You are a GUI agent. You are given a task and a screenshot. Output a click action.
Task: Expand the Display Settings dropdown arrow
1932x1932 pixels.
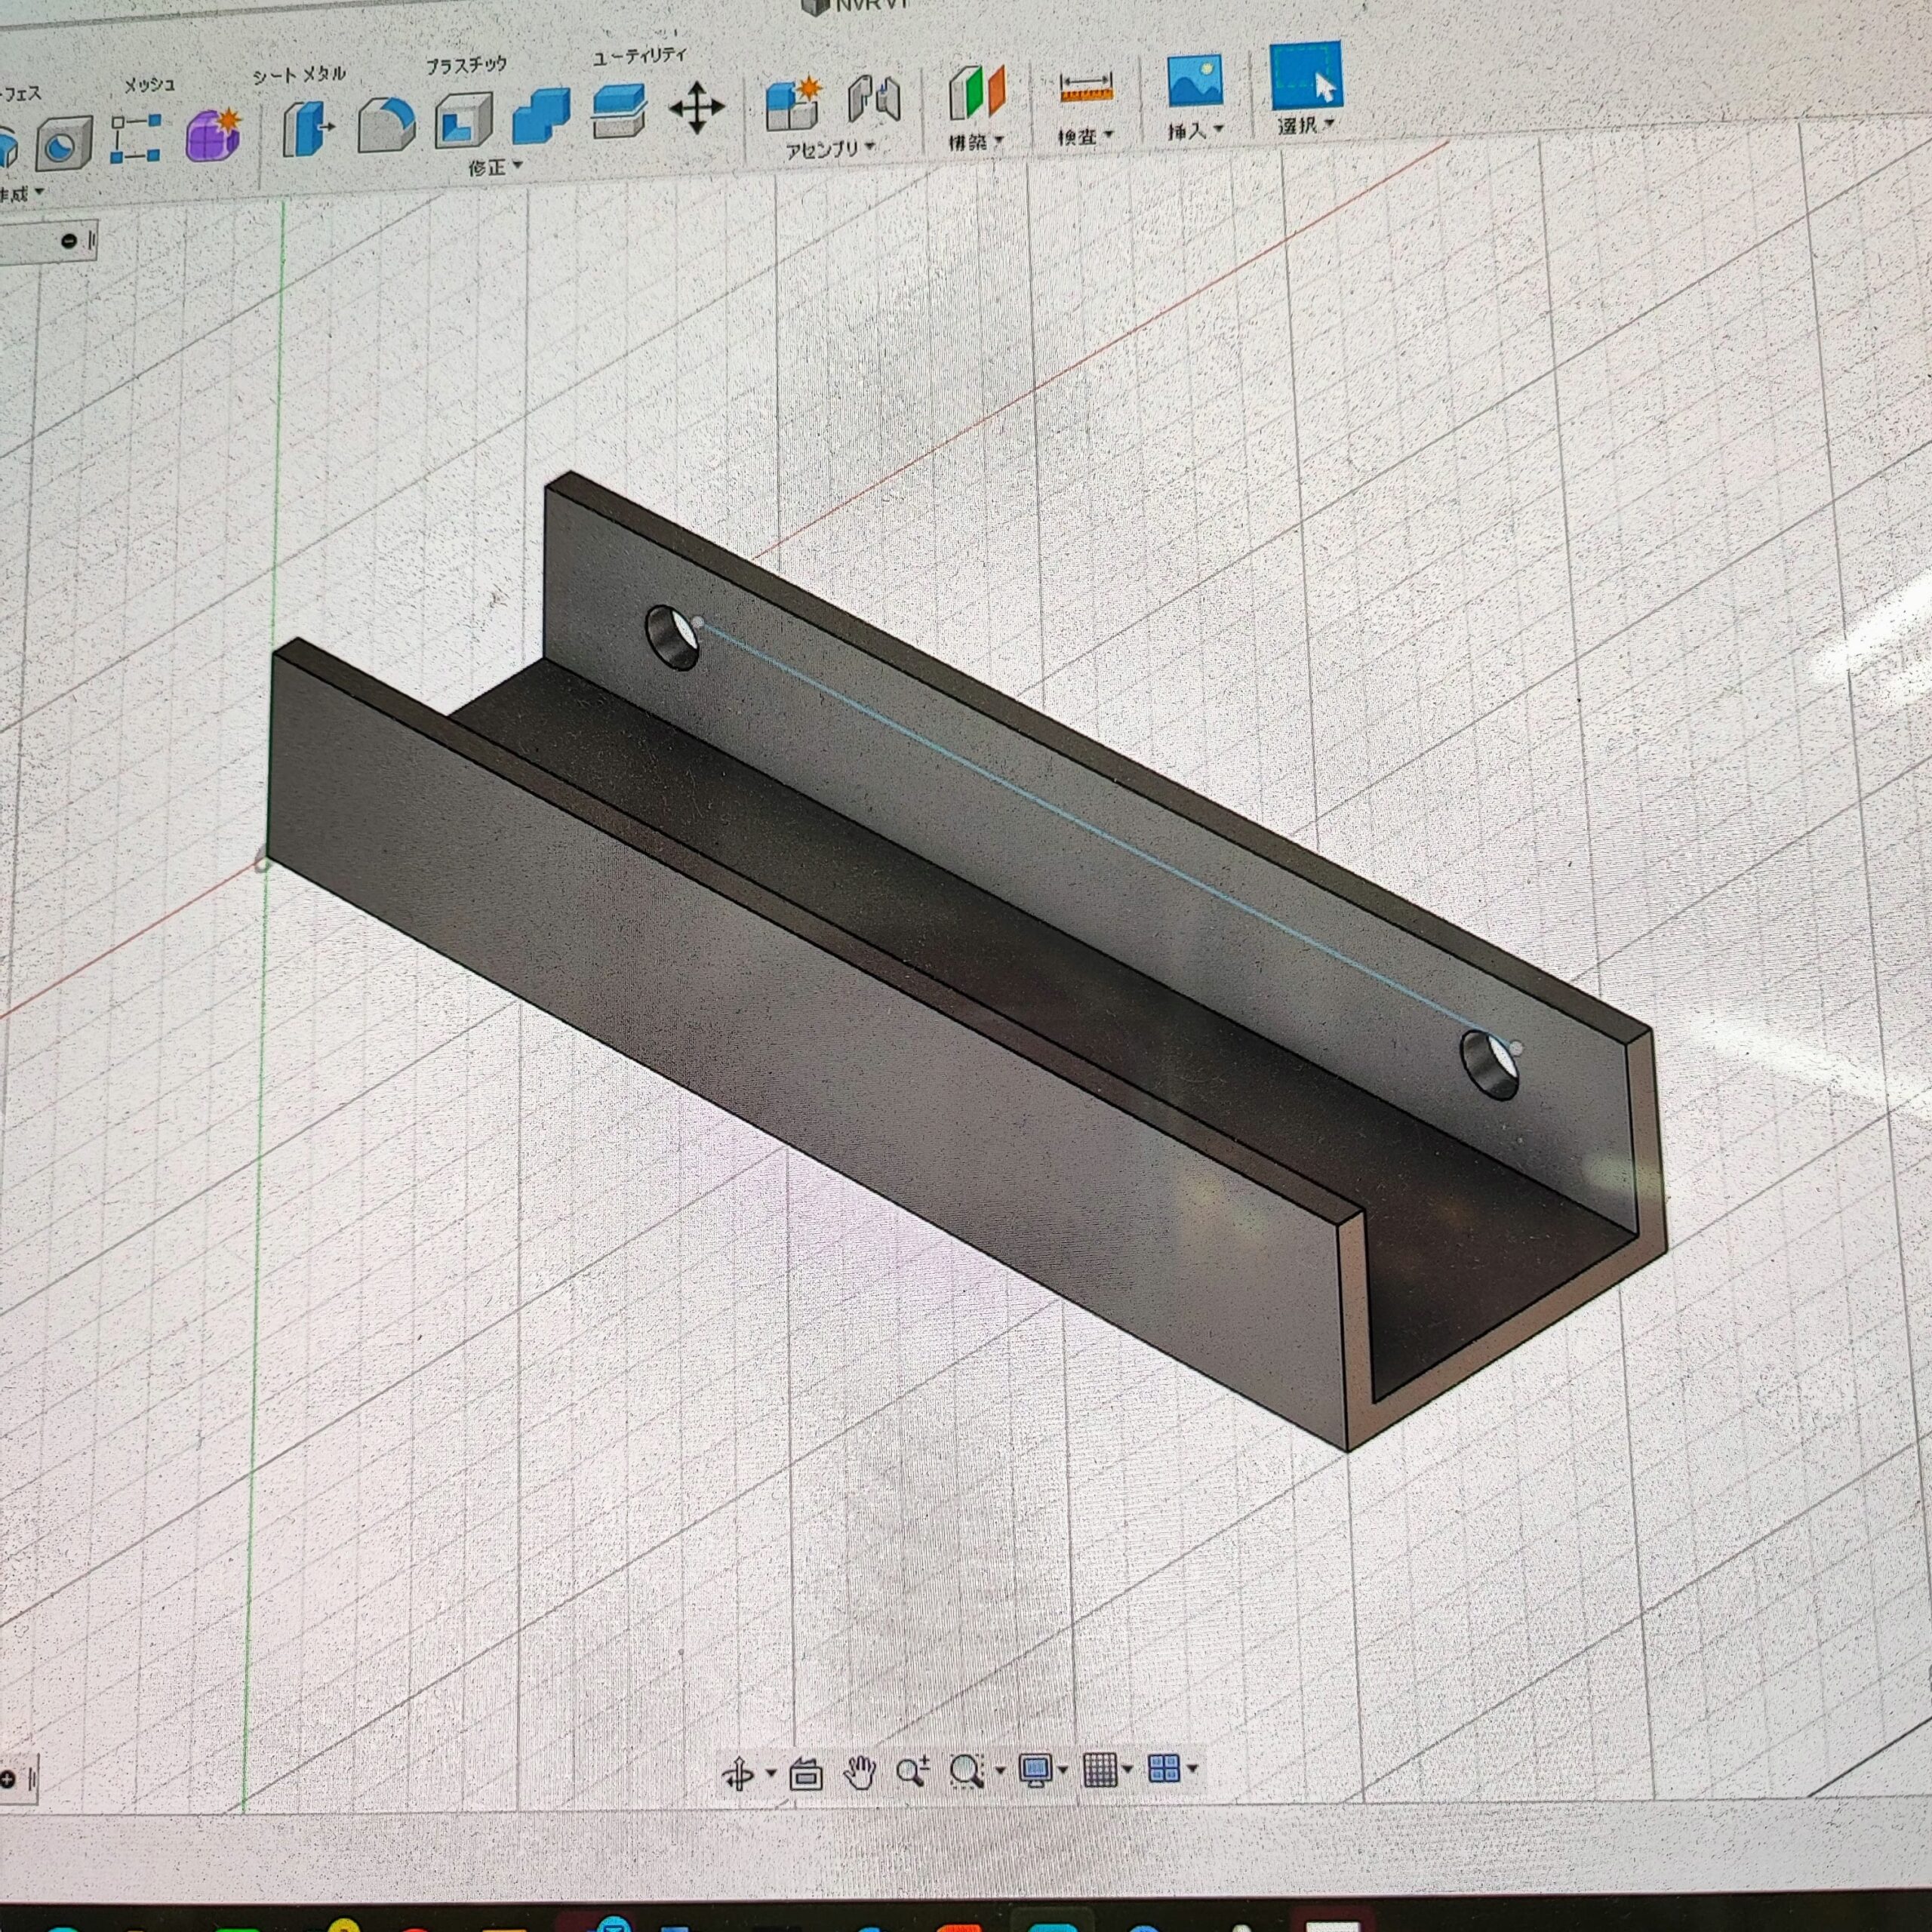coord(1063,1770)
